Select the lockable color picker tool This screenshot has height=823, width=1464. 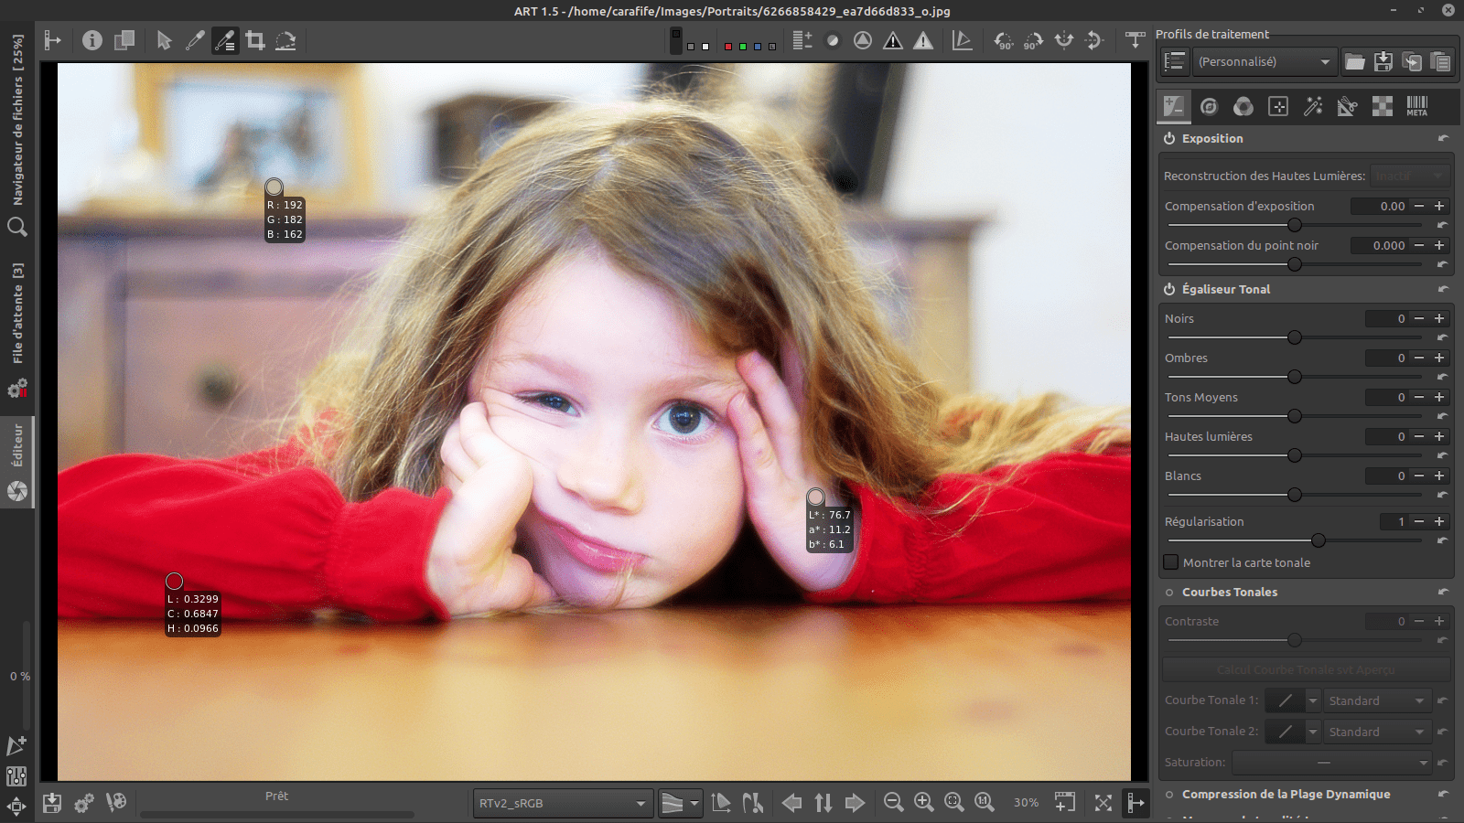tap(225, 40)
